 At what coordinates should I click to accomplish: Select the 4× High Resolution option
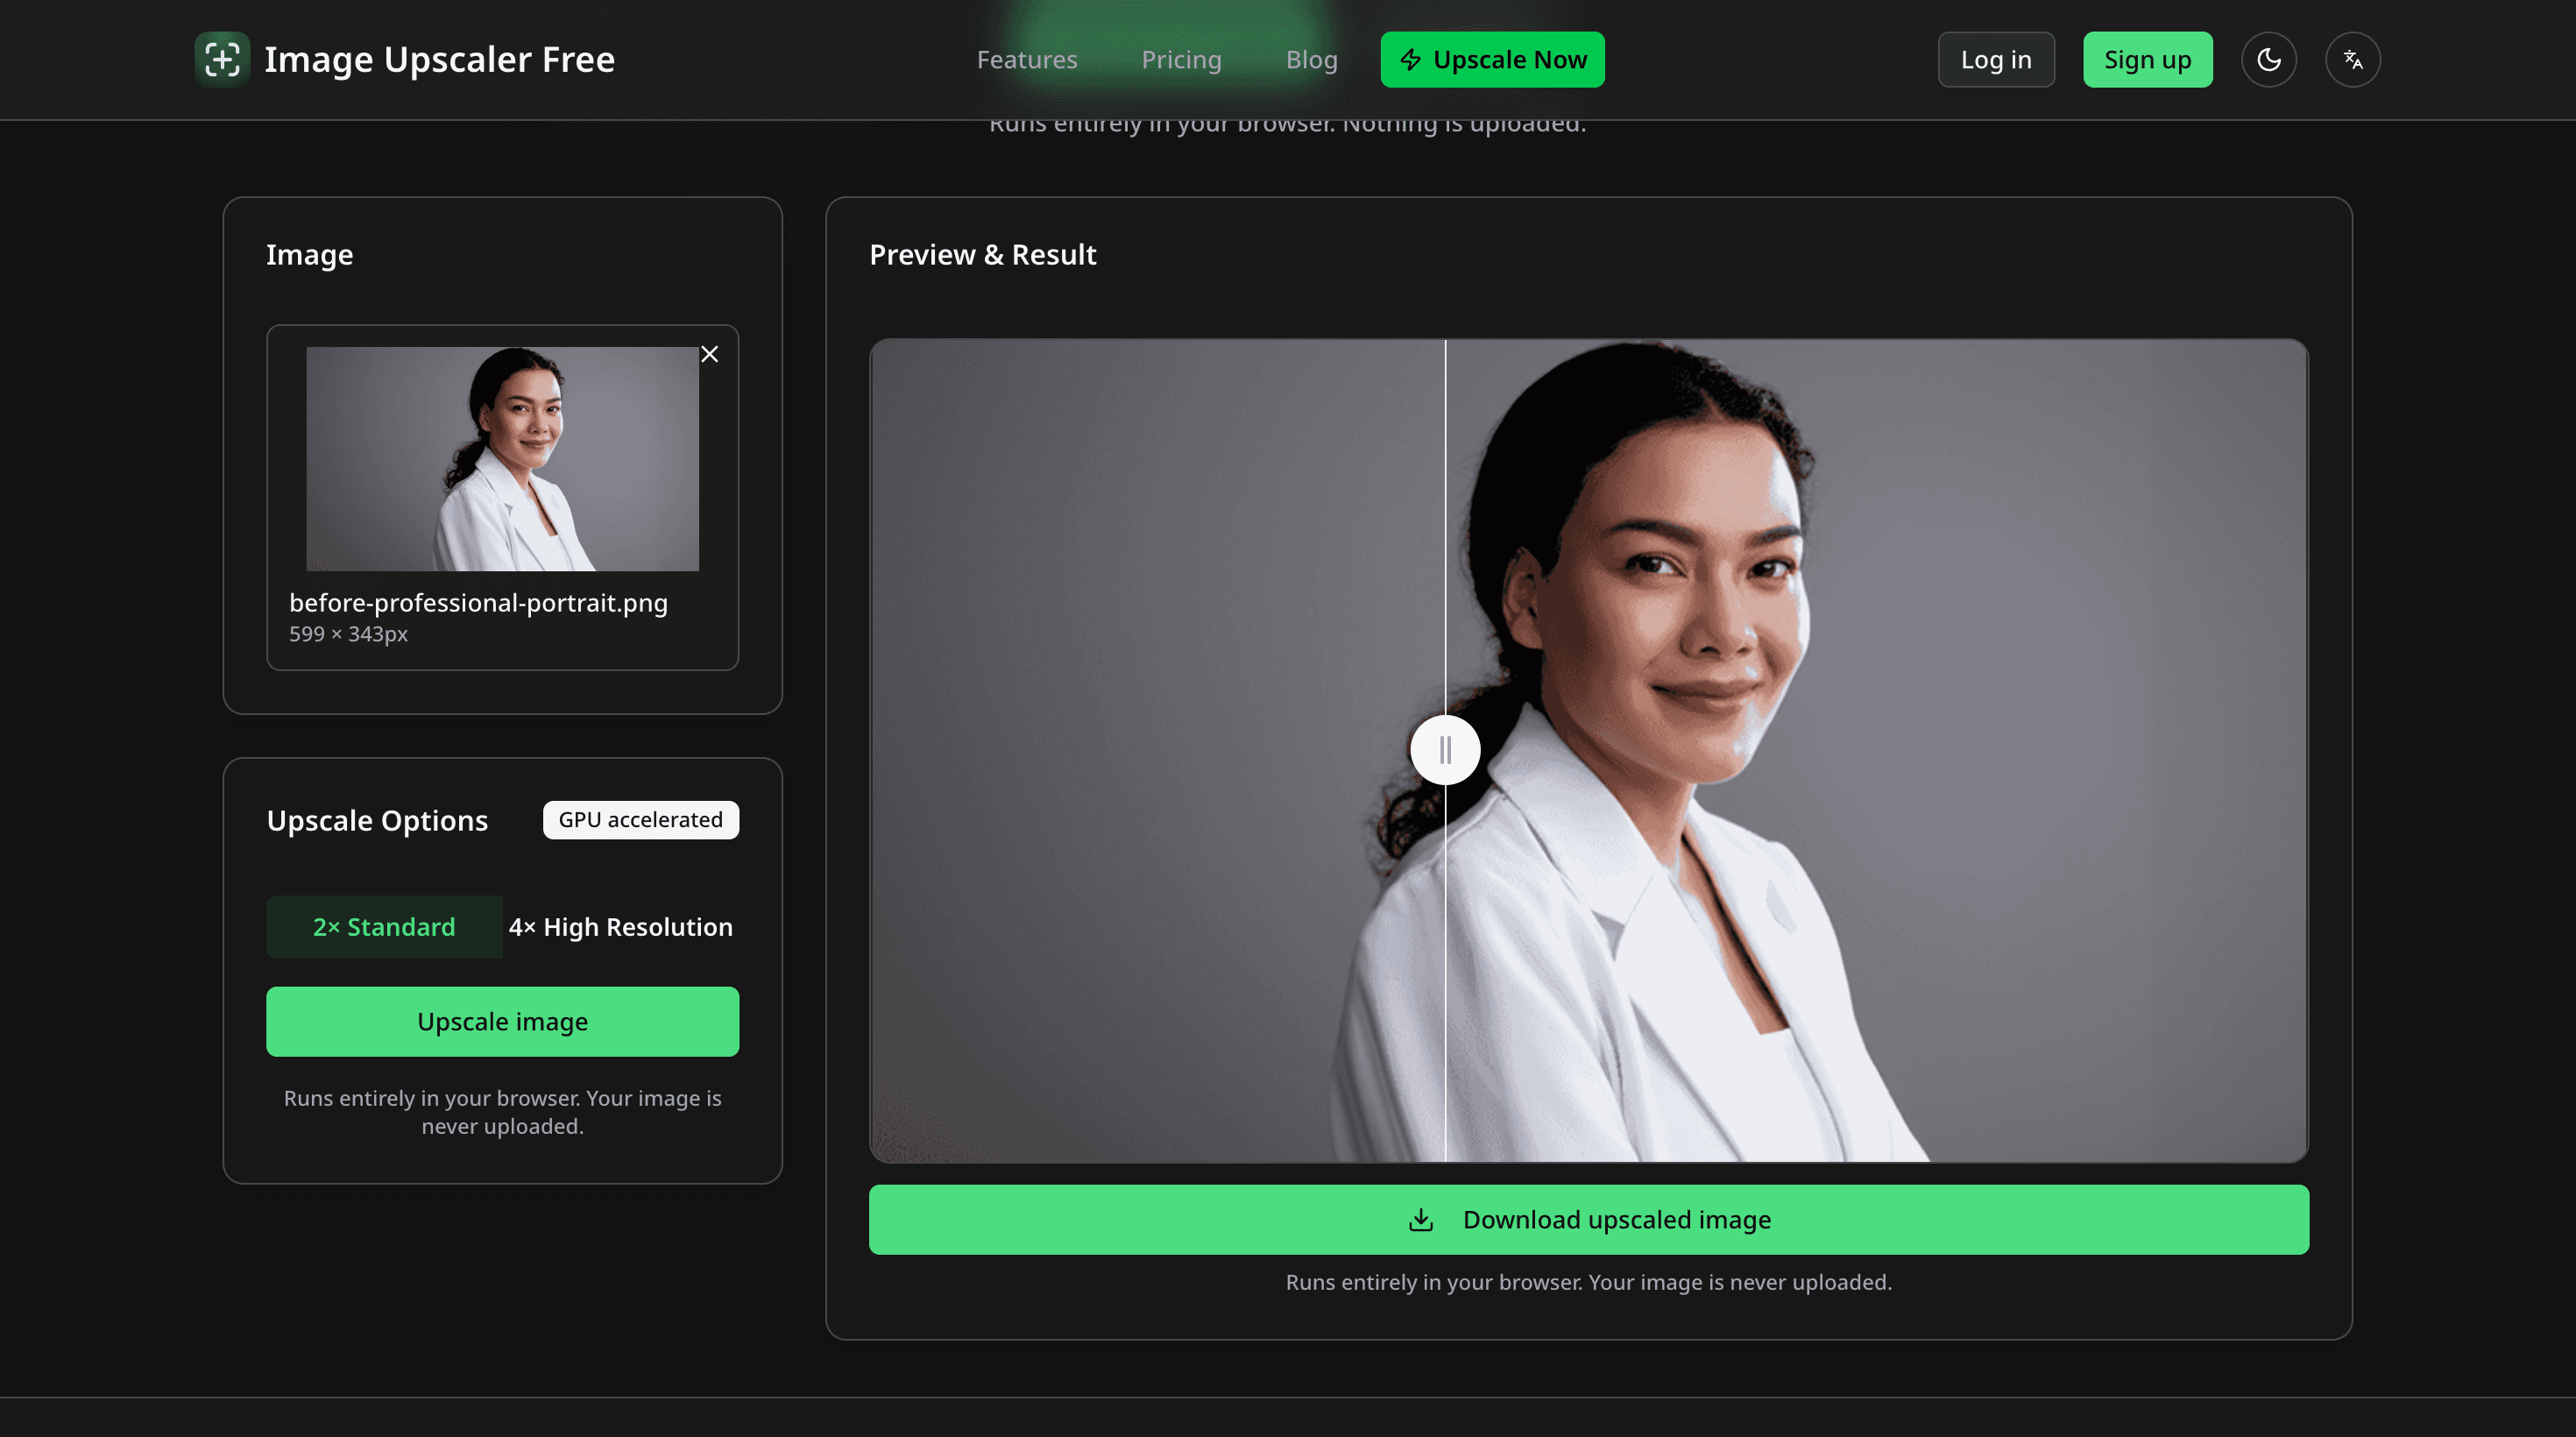pyautogui.click(x=621, y=927)
